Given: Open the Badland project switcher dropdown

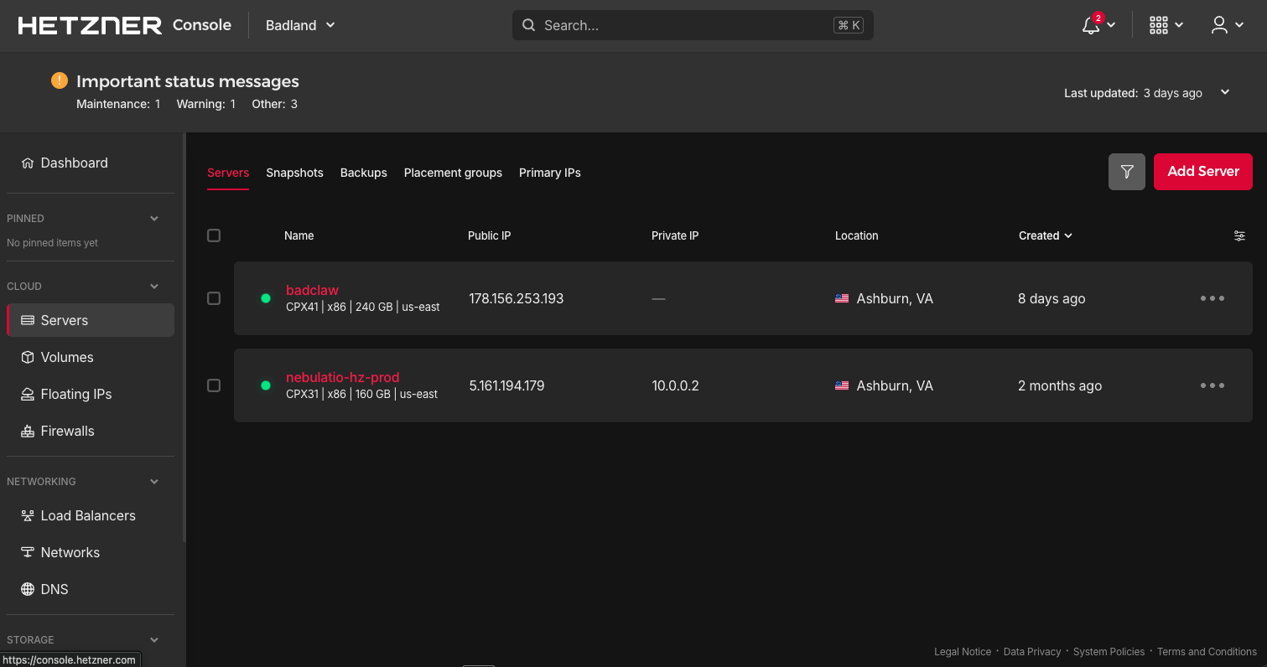Looking at the screenshot, I should click(x=299, y=25).
